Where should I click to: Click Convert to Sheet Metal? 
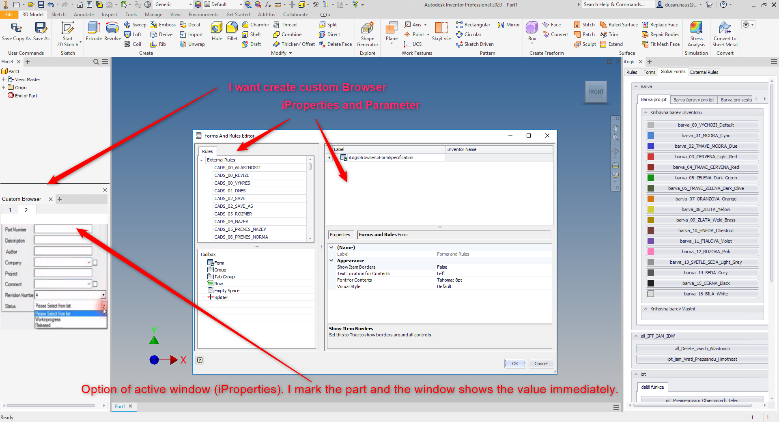(x=725, y=34)
